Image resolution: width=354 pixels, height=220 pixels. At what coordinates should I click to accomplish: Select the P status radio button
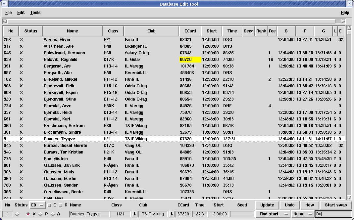[x=40, y=214]
